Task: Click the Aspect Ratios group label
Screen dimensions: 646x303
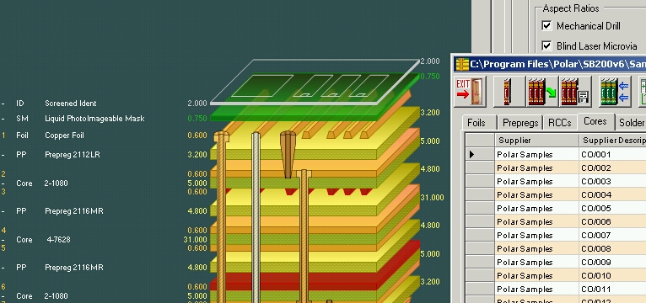Action: (x=571, y=8)
